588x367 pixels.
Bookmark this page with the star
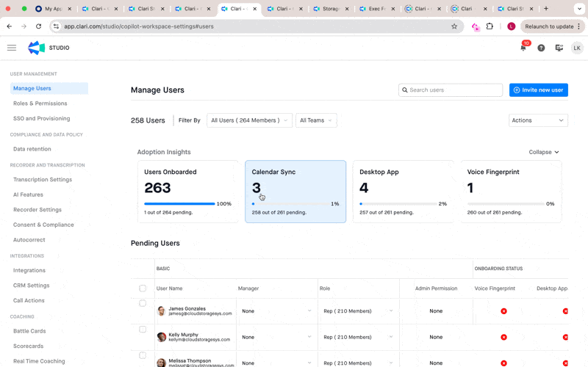point(454,26)
